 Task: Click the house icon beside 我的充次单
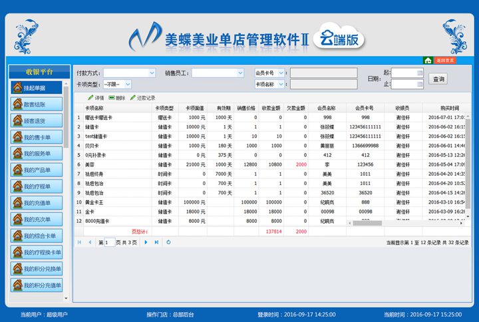pyautogui.click(x=17, y=219)
